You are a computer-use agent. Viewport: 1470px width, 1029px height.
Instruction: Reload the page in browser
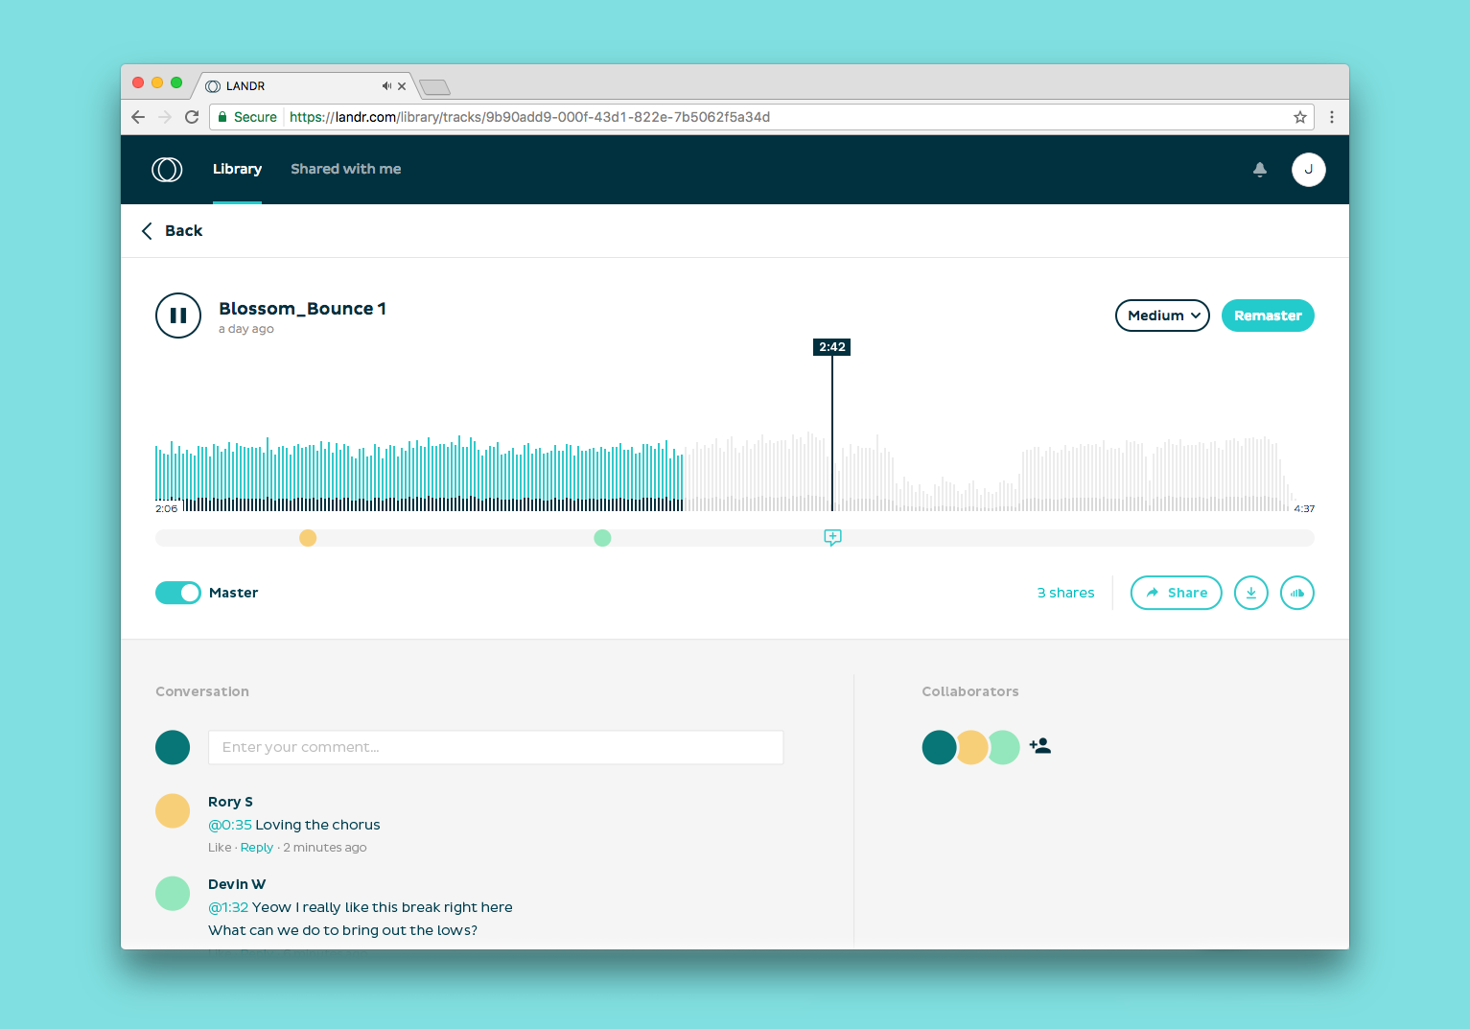[x=192, y=117]
